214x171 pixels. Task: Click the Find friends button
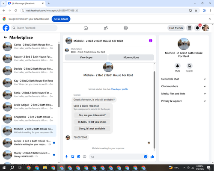tap(176, 28)
